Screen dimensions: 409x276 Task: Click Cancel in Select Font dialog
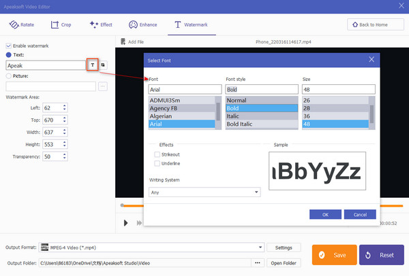360,215
